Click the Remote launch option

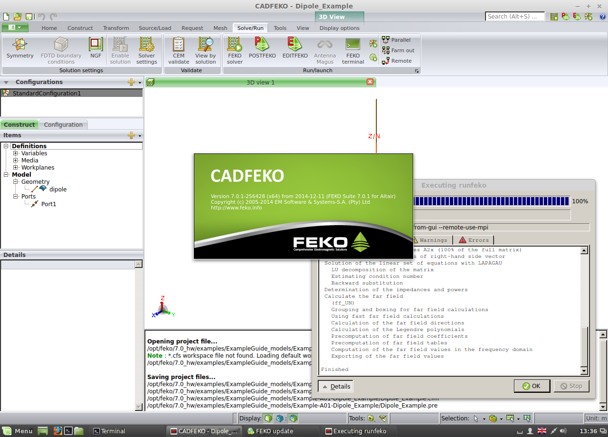[x=397, y=61]
